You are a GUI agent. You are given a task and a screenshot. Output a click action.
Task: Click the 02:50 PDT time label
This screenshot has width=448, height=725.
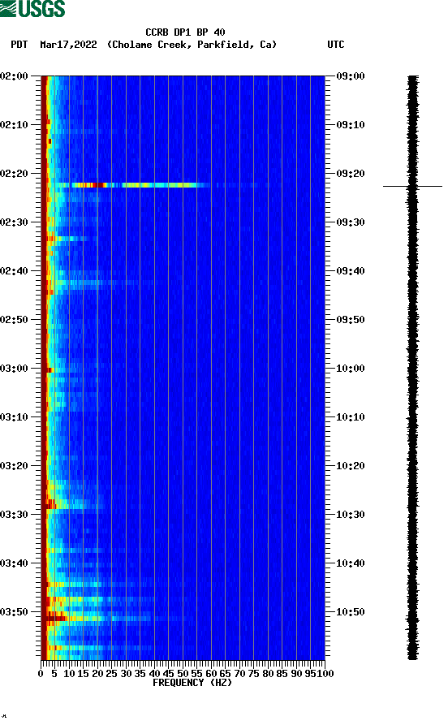[x=15, y=320]
